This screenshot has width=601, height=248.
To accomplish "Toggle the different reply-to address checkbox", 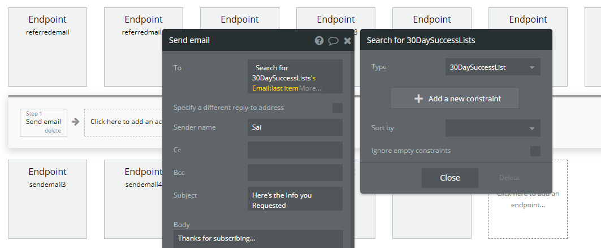I will (x=338, y=108).
